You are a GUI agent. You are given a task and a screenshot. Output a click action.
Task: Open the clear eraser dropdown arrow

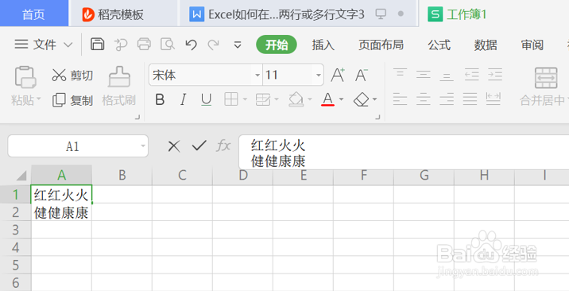[x=374, y=99]
